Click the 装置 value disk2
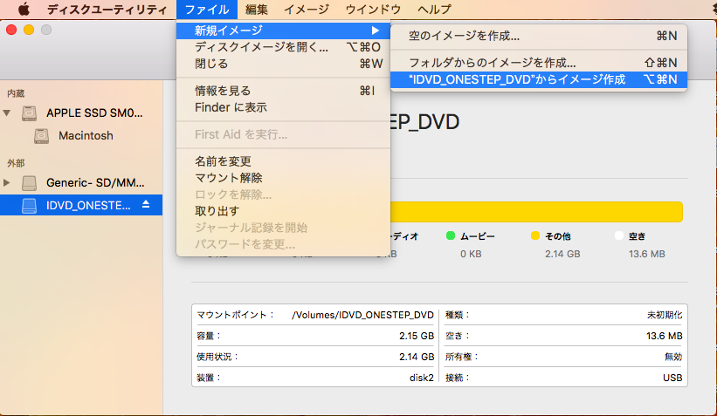 (422, 378)
